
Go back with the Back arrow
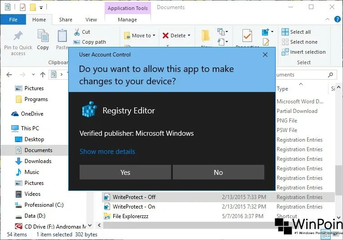tap(9, 75)
